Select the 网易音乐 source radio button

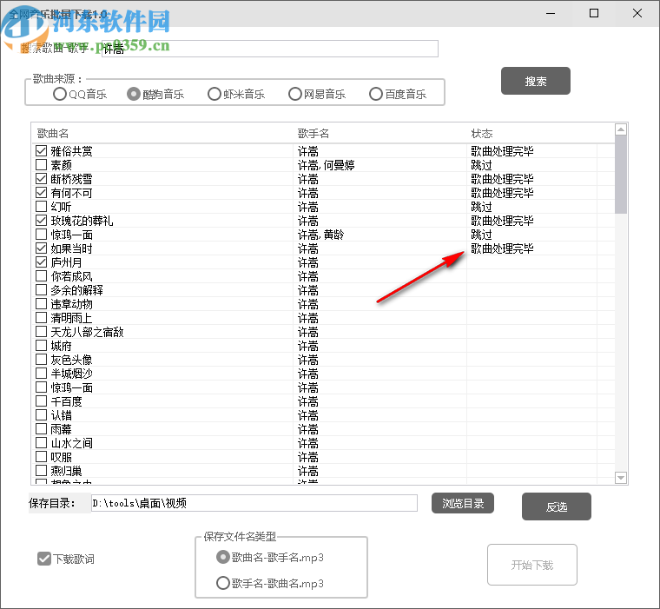295,94
